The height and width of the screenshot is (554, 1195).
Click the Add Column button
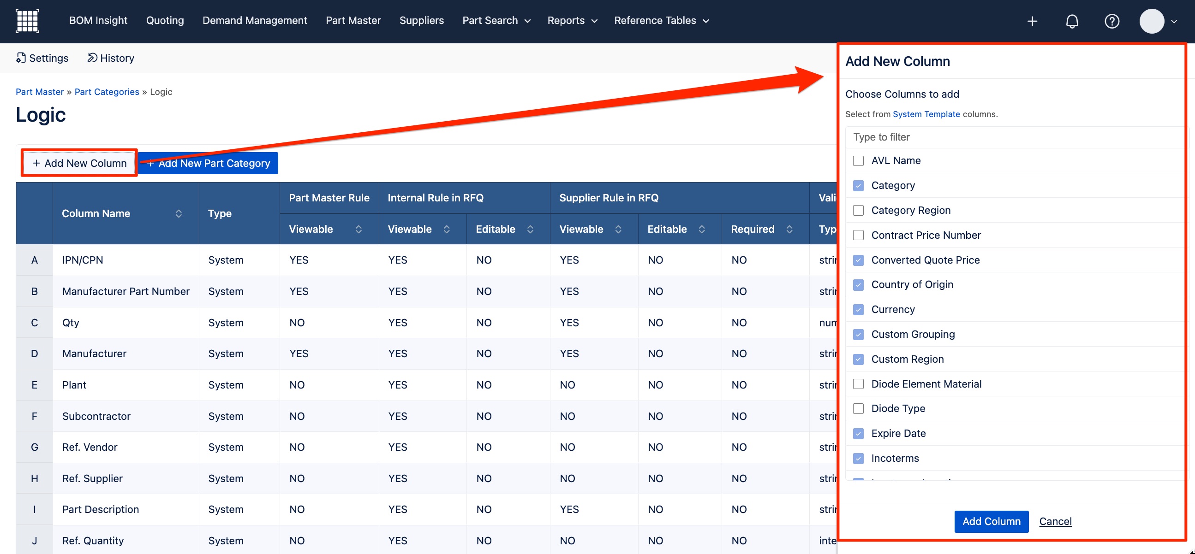pos(992,522)
